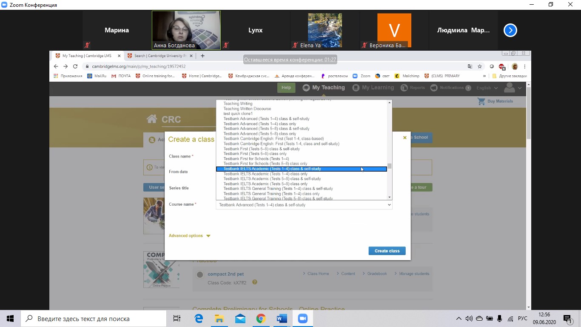This screenshot has height=327, width=581.
Task: Open the Chrome three-dot menu
Action: pyautogui.click(x=525, y=66)
